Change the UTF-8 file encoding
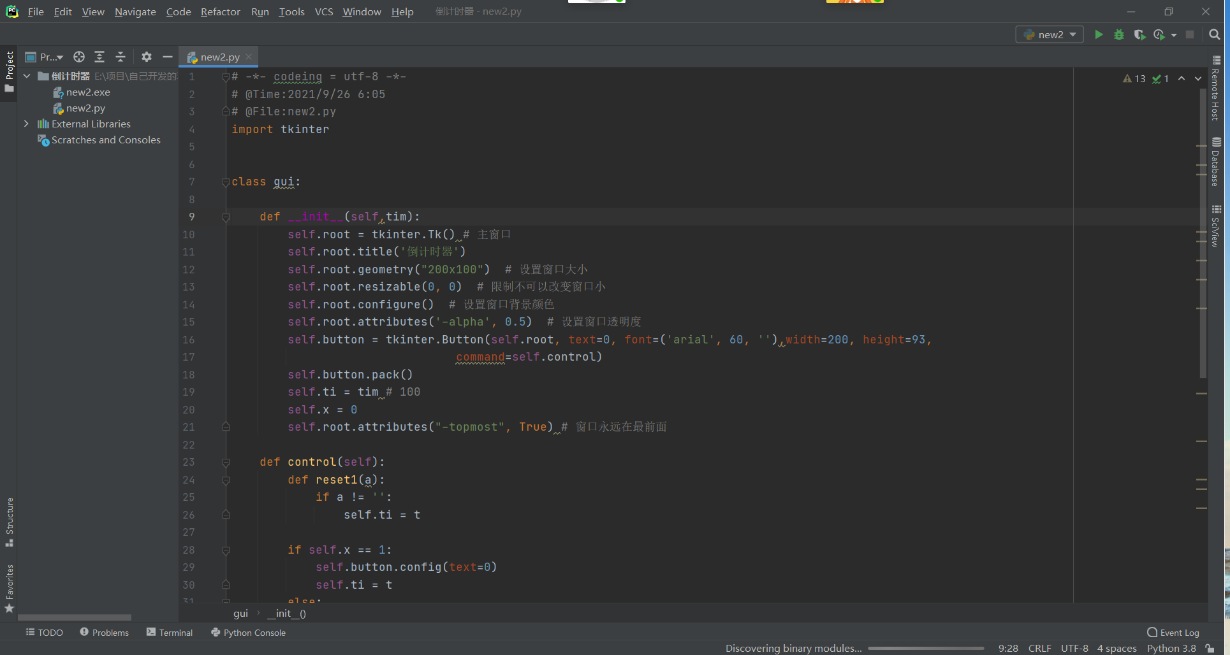The height and width of the screenshot is (655, 1230). pos(1074,648)
